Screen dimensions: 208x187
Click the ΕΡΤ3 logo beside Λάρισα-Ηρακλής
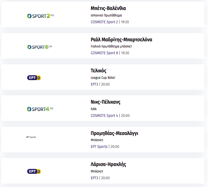pyautogui.click(x=34, y=171)
